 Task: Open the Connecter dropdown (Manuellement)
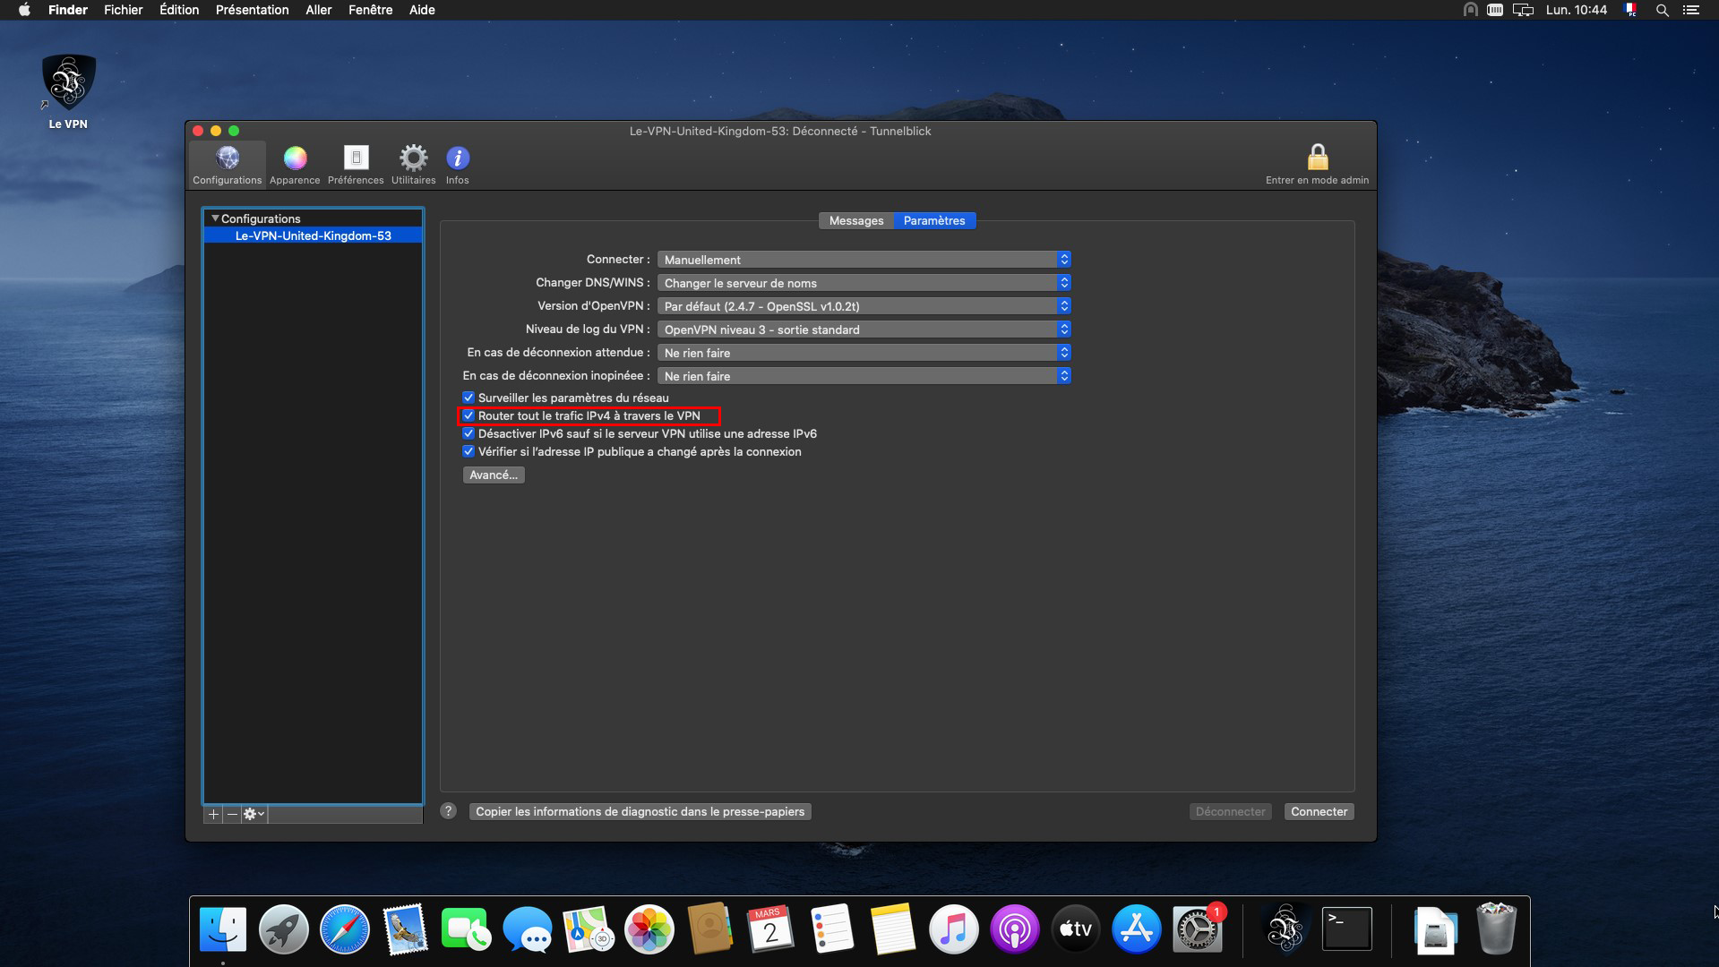tap(864, 260)
